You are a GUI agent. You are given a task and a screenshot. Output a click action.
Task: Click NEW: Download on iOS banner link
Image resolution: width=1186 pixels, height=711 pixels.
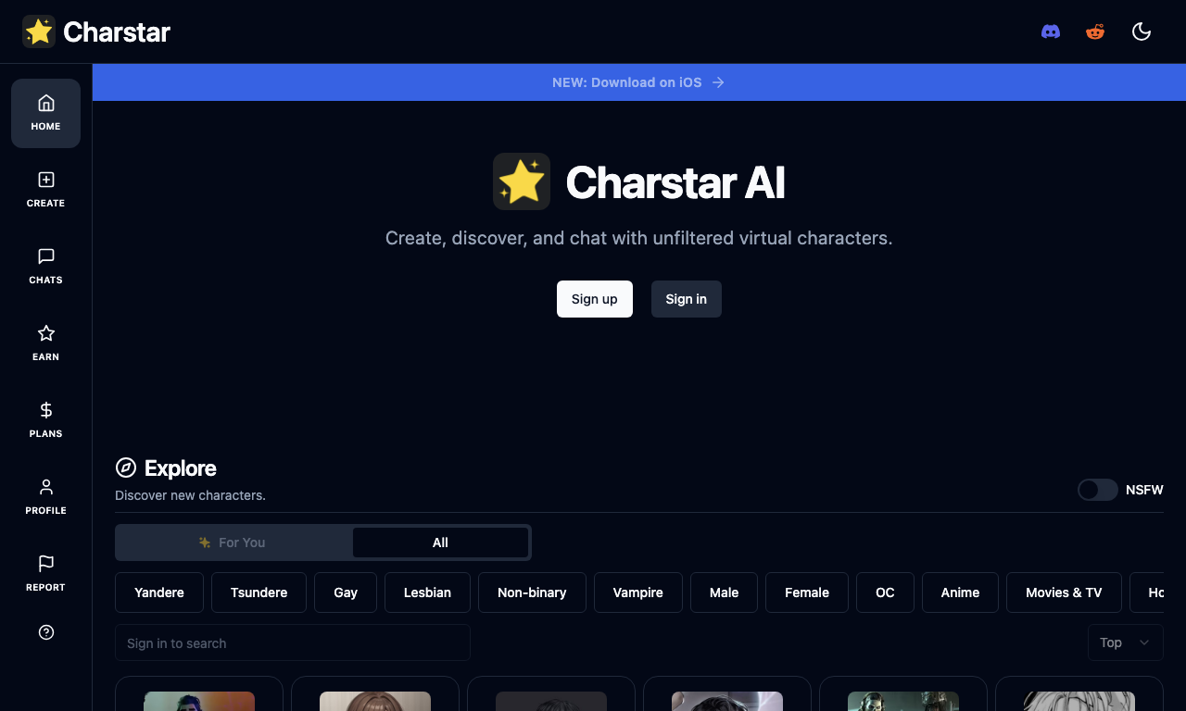point(638,82)
